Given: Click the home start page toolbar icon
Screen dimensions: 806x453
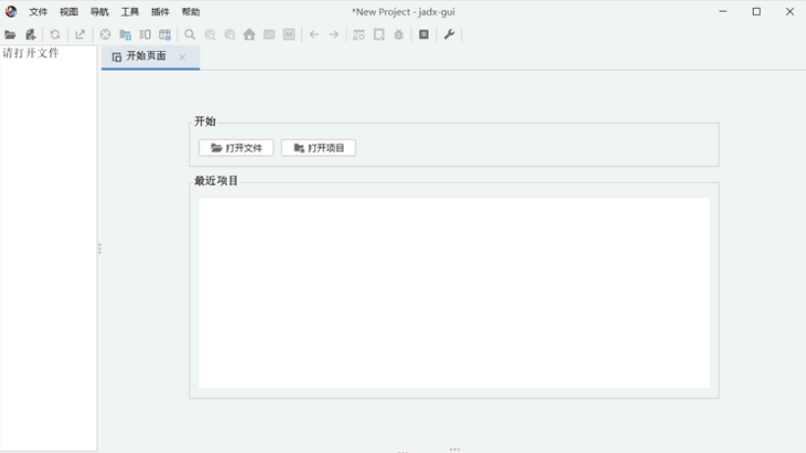Looking at the screenshot, I should point(249,34).
